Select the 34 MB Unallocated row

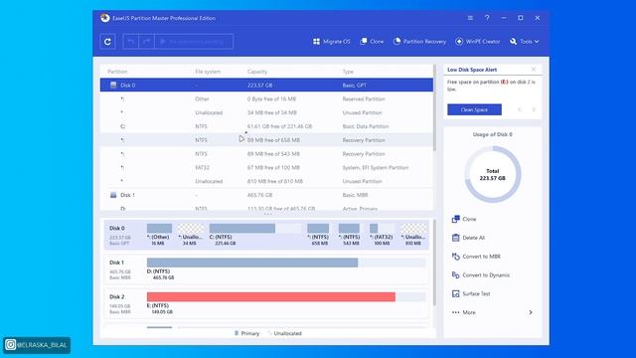coord(266,112)
